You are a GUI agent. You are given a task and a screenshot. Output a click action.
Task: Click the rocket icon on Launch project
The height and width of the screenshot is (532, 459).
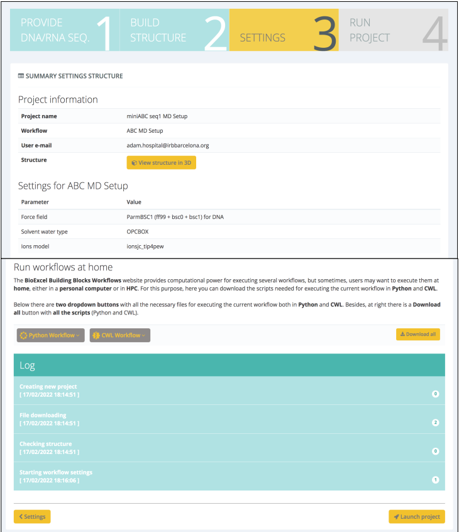pyautogui.click(x=396, y=517)
